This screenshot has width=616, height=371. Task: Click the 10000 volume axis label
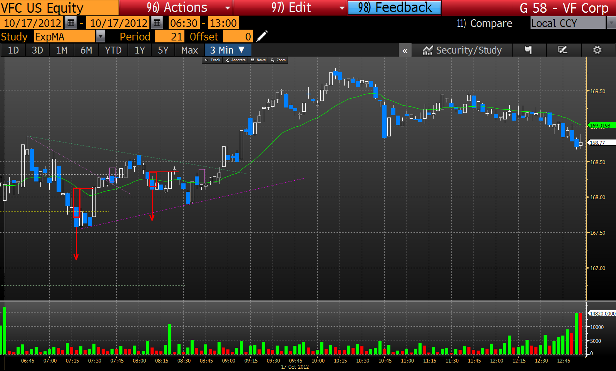pyautogui.click(x=597, y=327)
